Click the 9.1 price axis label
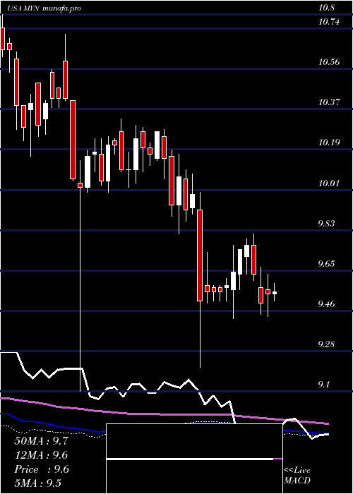The width and height of the screenshot is (353, 494). pos(325,385)
